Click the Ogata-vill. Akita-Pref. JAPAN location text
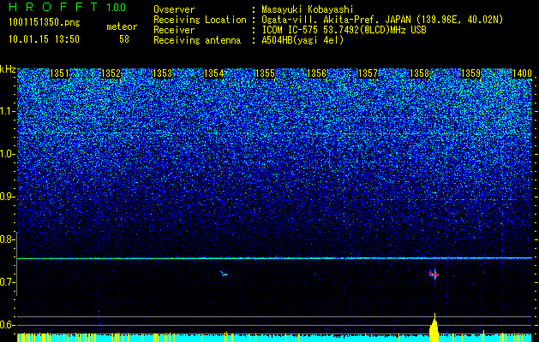The width and height of the screenshot is (539, 342). point(382,20)
